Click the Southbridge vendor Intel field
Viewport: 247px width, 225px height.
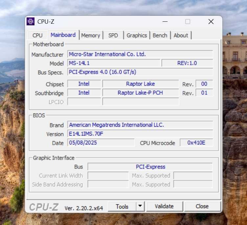84,93
